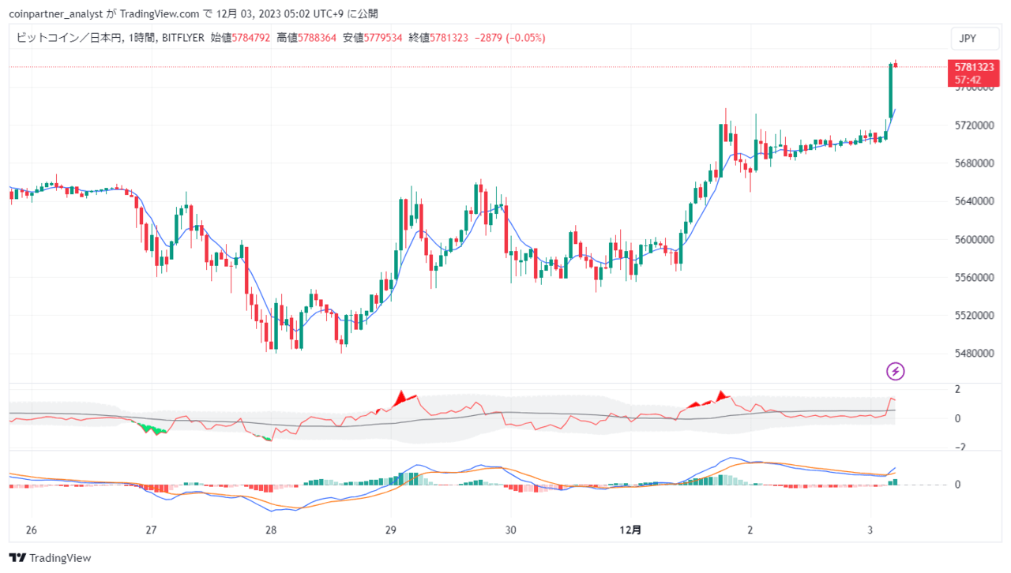Click the red triangle marker near 29
1011x573 pixels.
(400, 396)
